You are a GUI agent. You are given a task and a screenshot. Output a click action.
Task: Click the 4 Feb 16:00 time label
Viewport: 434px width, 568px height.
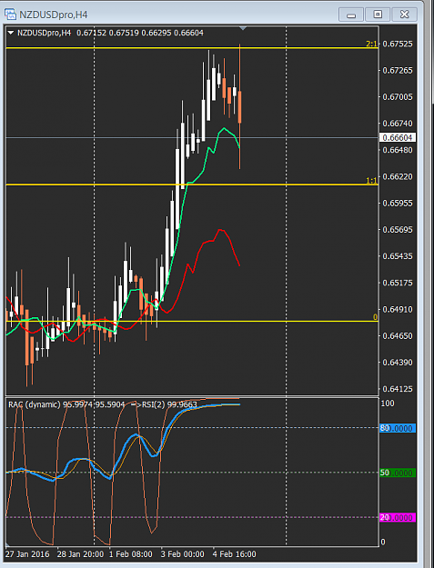(x=234, y=554)
